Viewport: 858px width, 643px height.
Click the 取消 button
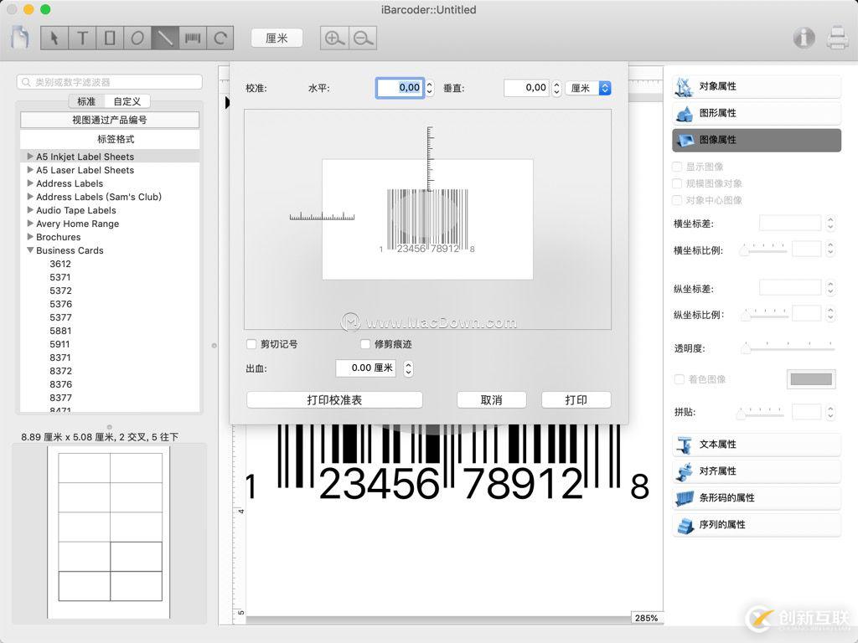(x=491, y=399)
